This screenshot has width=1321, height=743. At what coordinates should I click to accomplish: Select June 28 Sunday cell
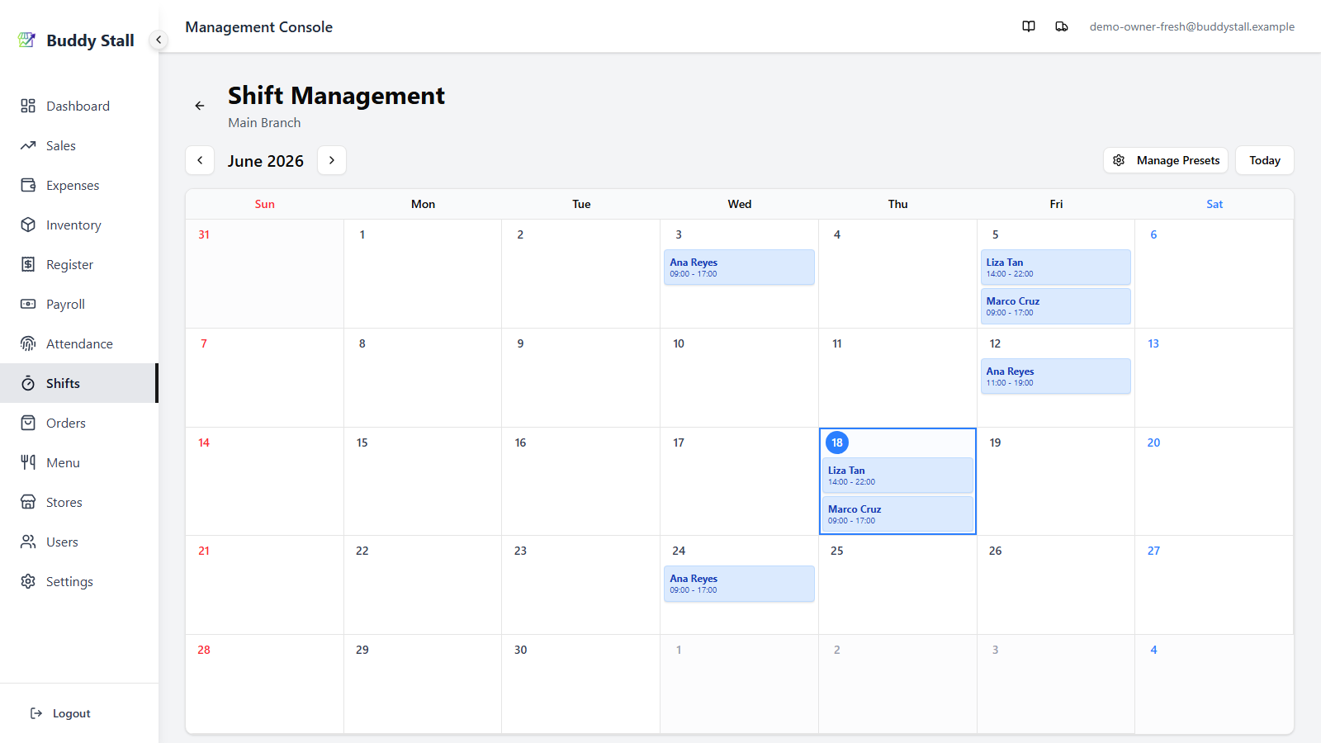tap(264, 684)
